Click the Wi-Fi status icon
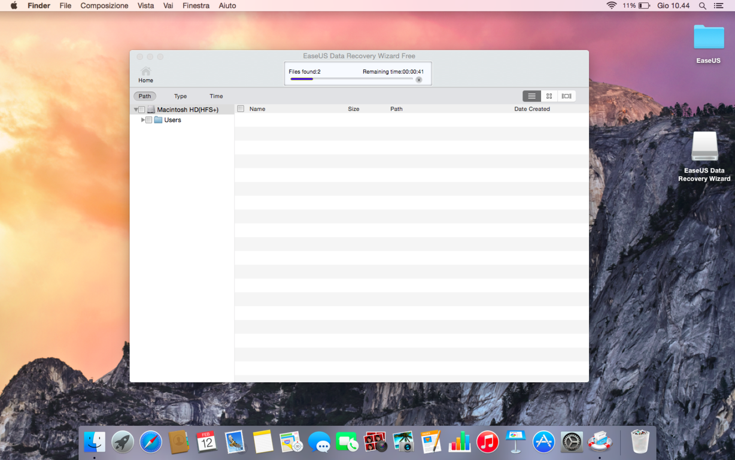The width and height of the screenshot is (735, 460). pos(611,5)
